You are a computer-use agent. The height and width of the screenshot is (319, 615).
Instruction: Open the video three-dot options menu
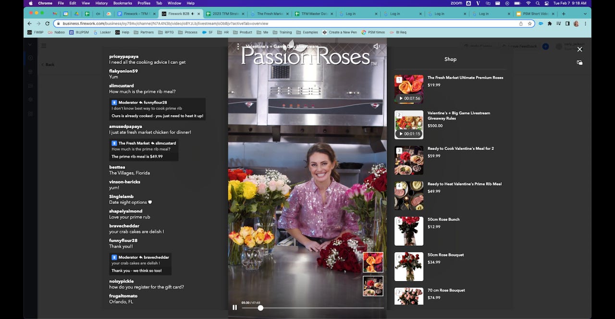click(x=238, y=47)
